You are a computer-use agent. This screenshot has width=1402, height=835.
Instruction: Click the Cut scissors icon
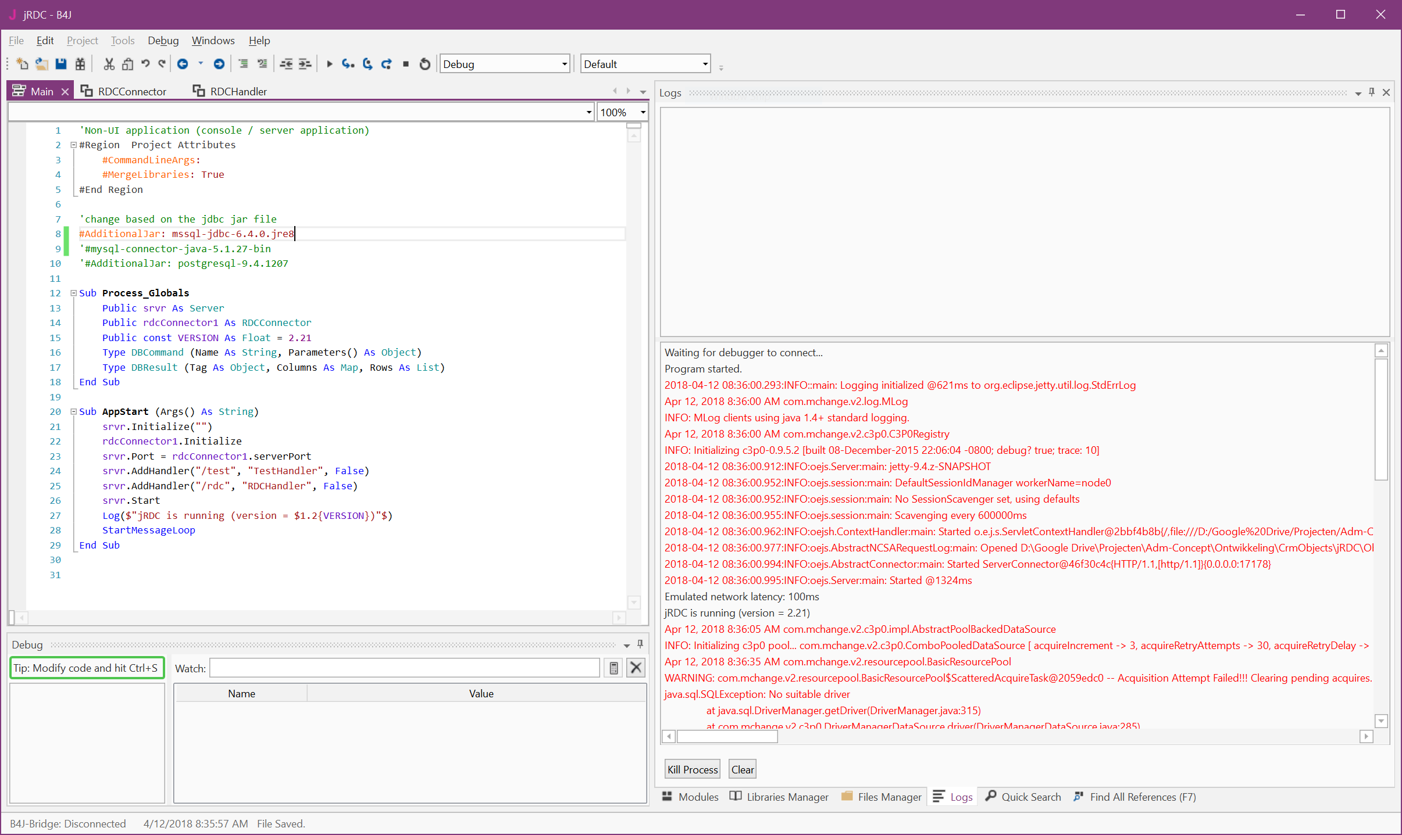pyautogui.click(x=109, y=64)
